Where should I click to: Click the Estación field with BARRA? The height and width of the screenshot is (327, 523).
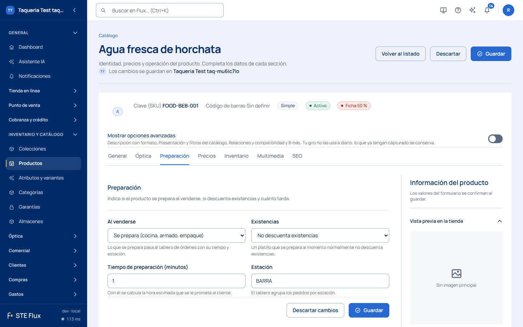(x=320, y=281)
